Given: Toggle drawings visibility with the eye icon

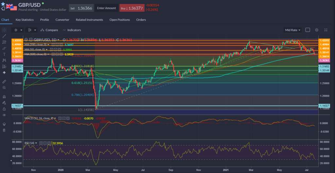Looking at the screenshot, I should 4,115.
